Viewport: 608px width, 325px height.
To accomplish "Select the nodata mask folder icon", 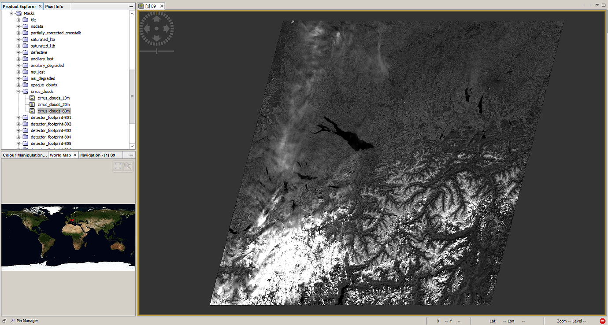I will (25, 26).
